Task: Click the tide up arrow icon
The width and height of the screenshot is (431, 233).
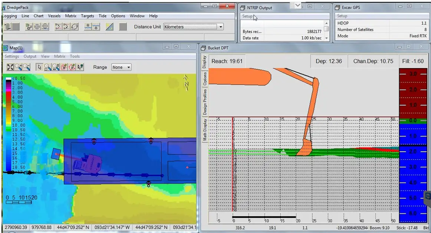Action: (88, 27)
